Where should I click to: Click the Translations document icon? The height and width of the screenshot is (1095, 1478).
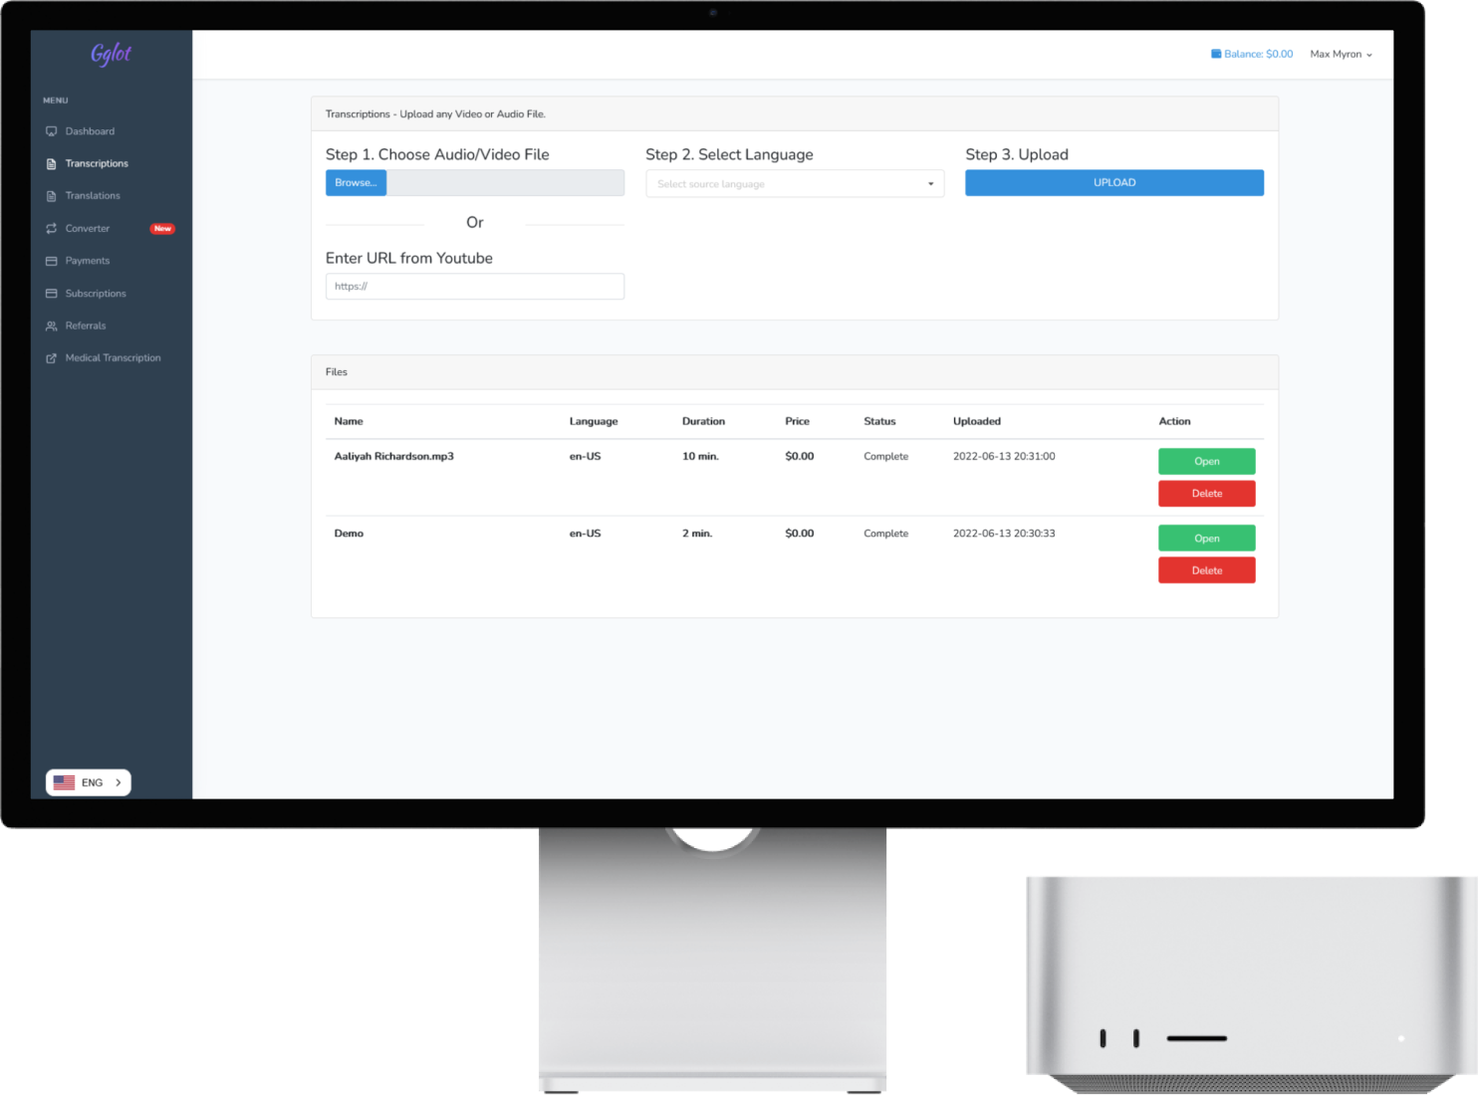click(x=52, y=196)
